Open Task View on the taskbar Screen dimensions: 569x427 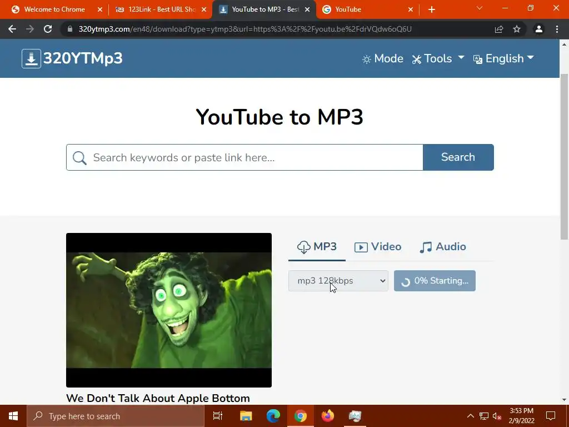[x=218, y=416]
